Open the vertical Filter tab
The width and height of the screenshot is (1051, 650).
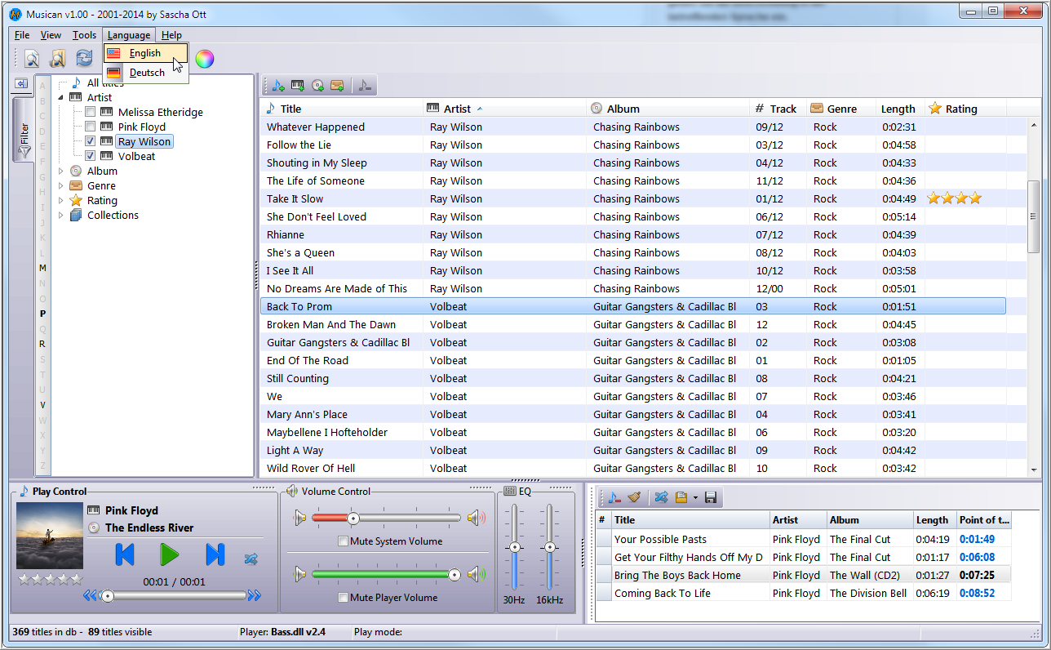pyautogui.click(x=24, y=130)
